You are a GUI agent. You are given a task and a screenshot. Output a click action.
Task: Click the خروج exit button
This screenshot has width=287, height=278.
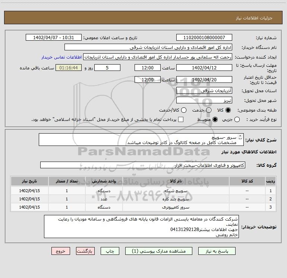point(61,251)
